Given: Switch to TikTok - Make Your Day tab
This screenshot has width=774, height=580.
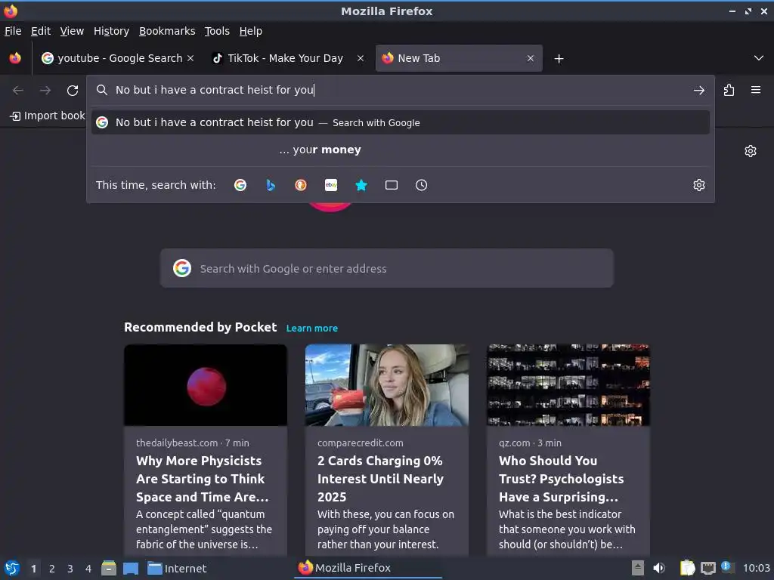Looking at the screenshot, I should pos(288,58).
